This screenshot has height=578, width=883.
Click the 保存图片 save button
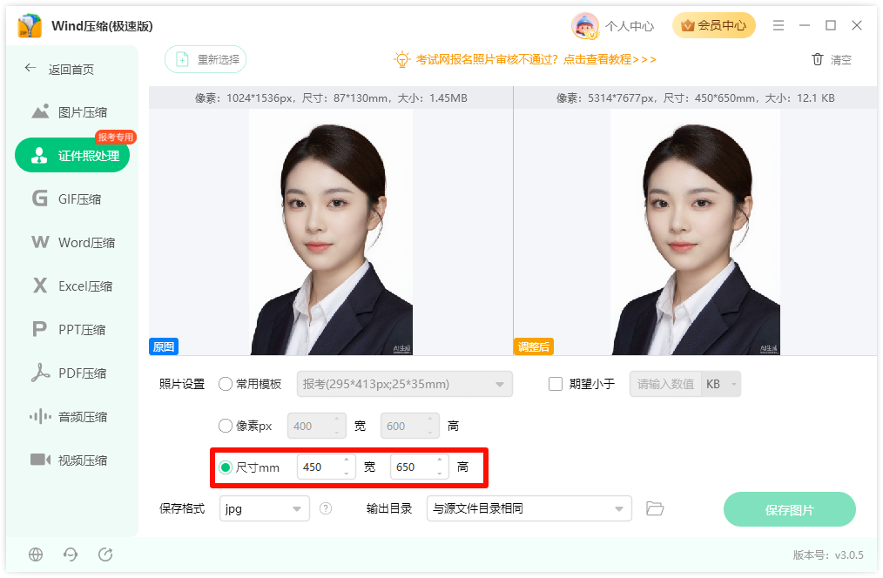(790, 509)
